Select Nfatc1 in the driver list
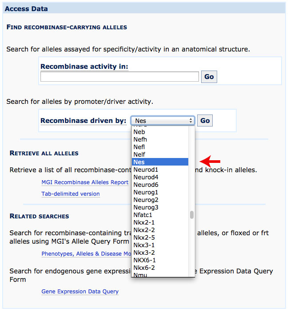The image size is (290, 312). coord(160,215)
